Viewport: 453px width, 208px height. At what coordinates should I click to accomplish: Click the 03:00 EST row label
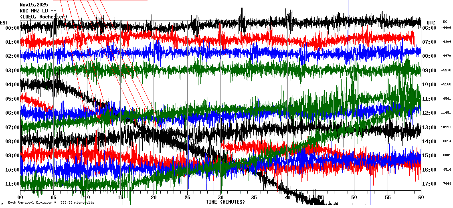click(13, 71)
